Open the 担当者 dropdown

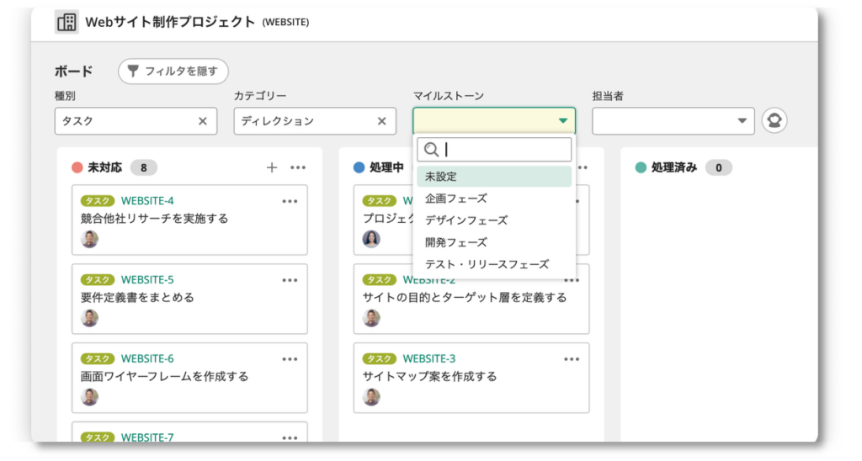point(673,121)
